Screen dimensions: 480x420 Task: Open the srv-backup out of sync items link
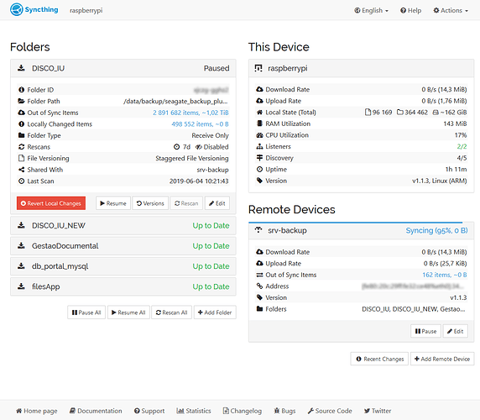coord(445,275)
